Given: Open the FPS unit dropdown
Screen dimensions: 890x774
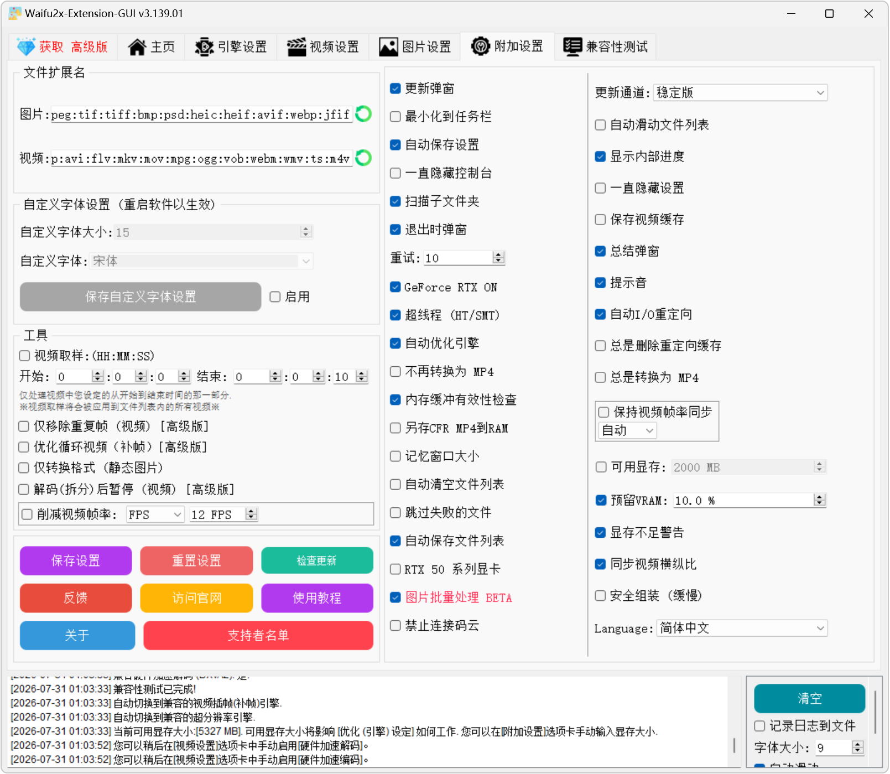Looking at the screenshot, I should click(155, 515).
